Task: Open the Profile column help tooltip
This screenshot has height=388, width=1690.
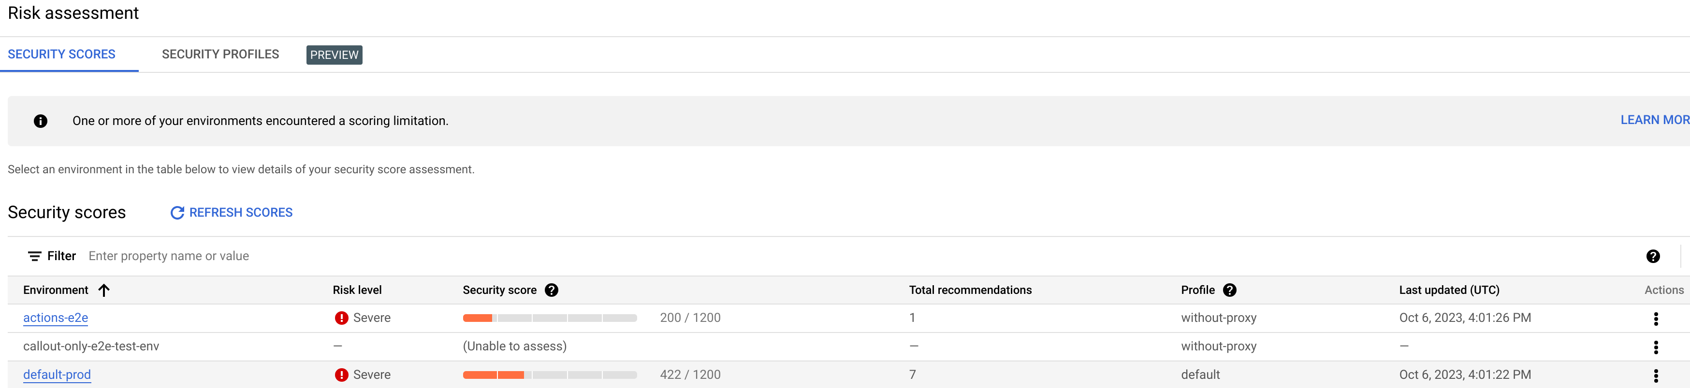Action: tap(1230, 290)
